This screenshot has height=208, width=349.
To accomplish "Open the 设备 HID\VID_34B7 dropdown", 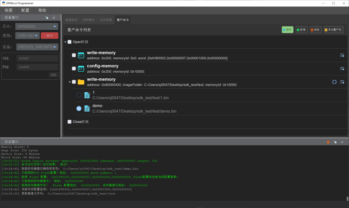I will tap(37, 47).
